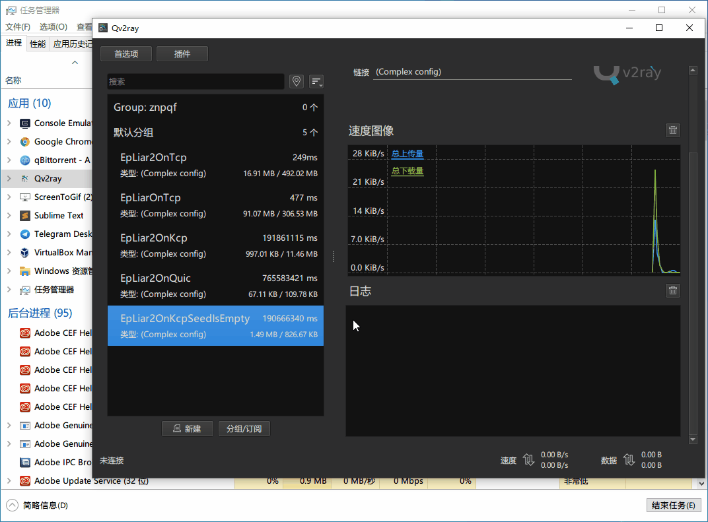The width and height of the screenshot is (708, 522).
Task: Click the v2ray logo in the top right
Action: 627,75
